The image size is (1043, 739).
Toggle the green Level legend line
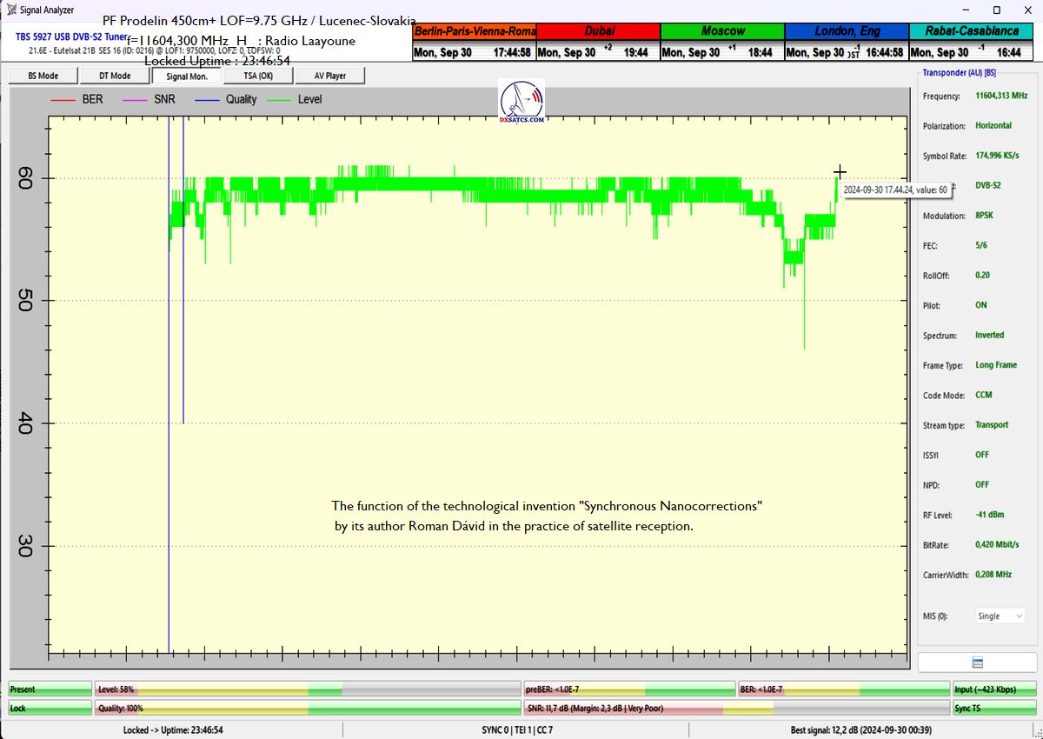[x=280, y=100]
